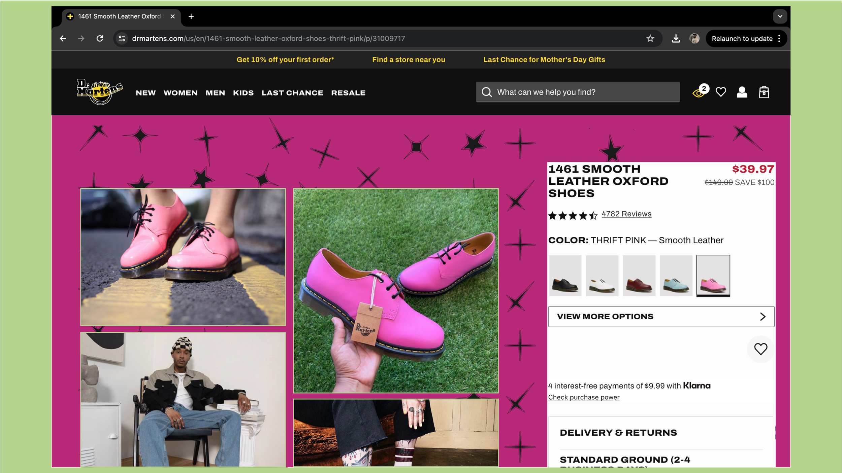Select the white shoe color swatch
The height and width of the screenshot is (473, 842).
(602, 276)
